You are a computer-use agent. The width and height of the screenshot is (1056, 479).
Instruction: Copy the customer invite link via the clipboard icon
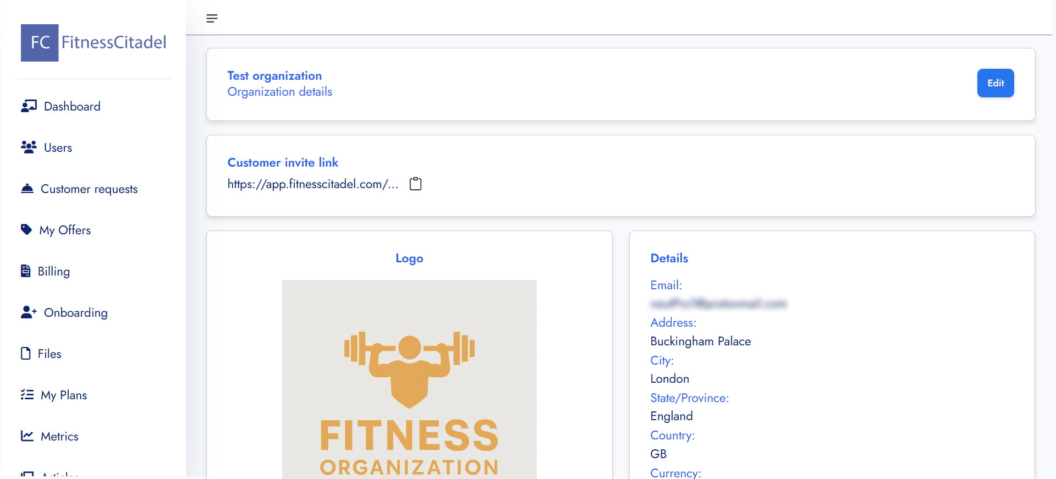(416, 184)
